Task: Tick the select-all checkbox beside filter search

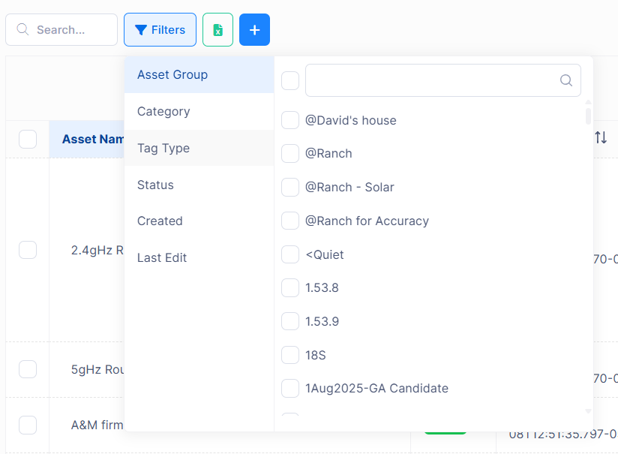Action: point(290,80)
